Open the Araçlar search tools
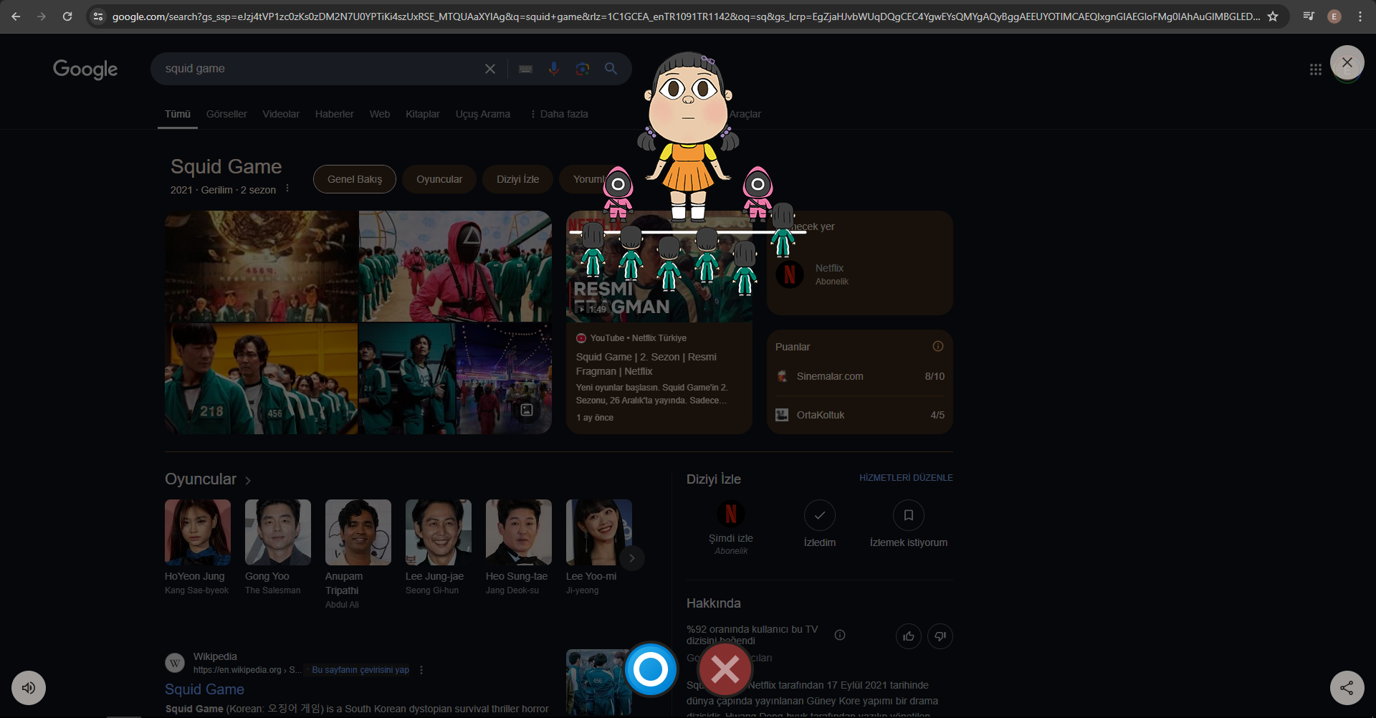 coord(745,114)
